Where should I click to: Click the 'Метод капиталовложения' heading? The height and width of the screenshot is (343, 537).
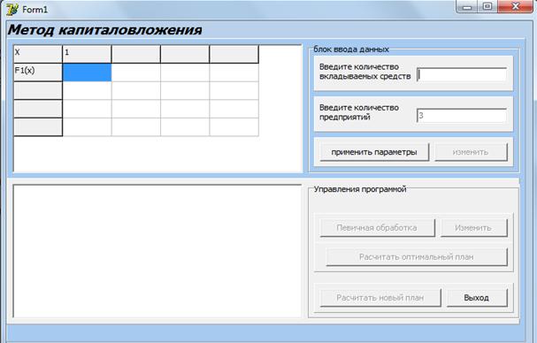tap(104, 30)
